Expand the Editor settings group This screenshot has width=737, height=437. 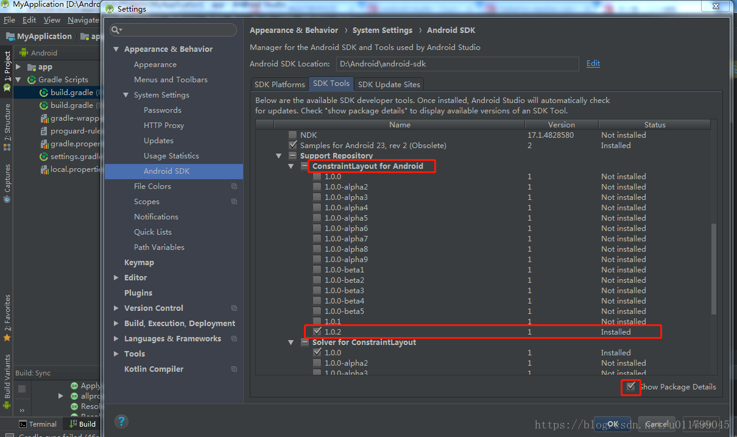pyautogui.click(x=116, y=278)
